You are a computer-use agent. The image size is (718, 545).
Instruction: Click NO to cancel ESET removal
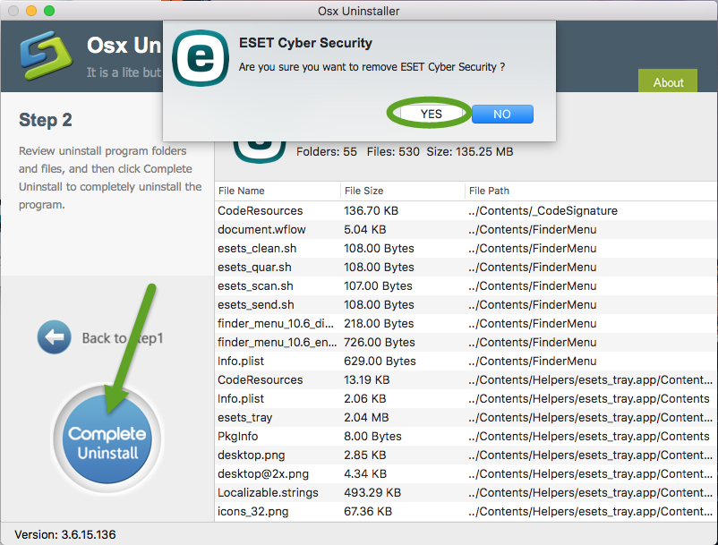click(x=502, y=114)
